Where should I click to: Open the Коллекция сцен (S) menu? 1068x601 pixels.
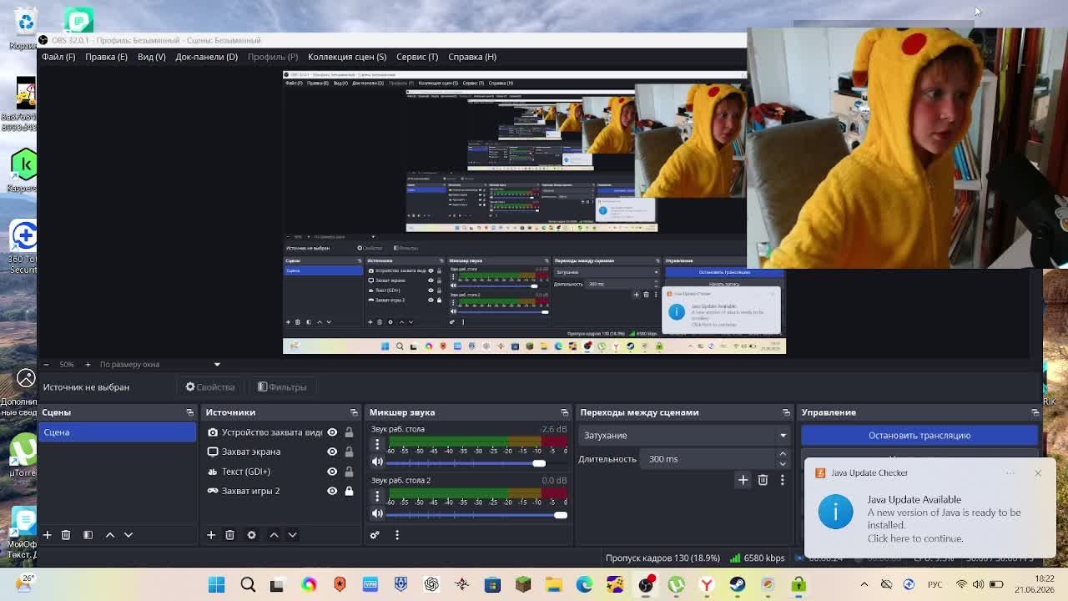tap(347, 57)
